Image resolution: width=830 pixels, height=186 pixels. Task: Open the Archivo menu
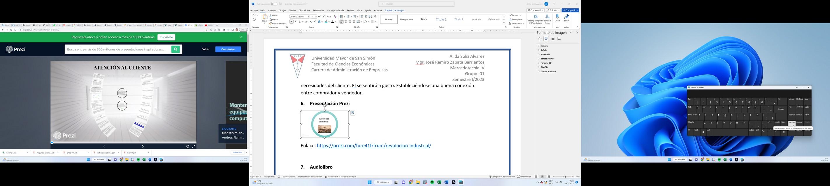tap(254, 10)
